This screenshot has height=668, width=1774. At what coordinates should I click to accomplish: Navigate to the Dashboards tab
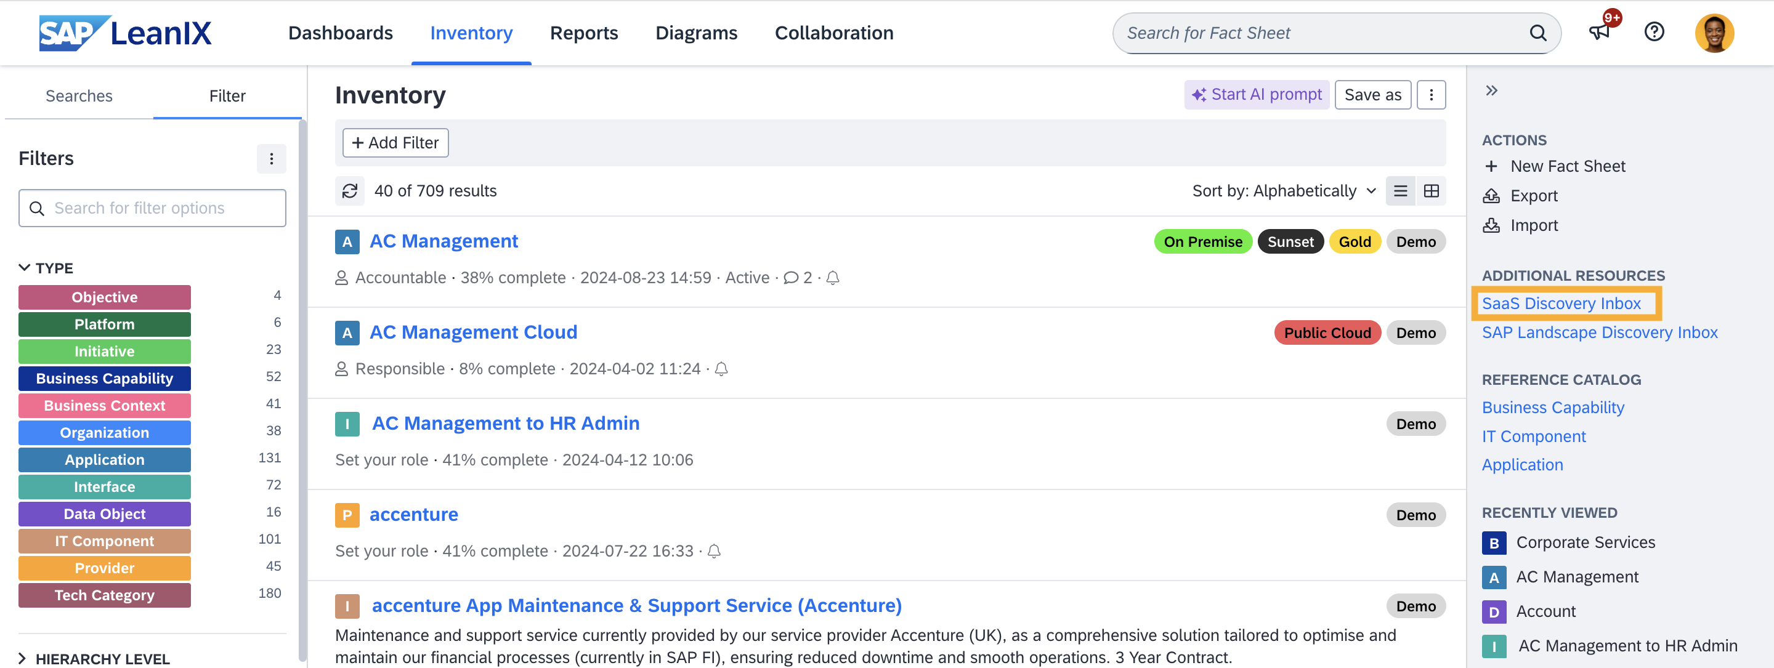341,31
